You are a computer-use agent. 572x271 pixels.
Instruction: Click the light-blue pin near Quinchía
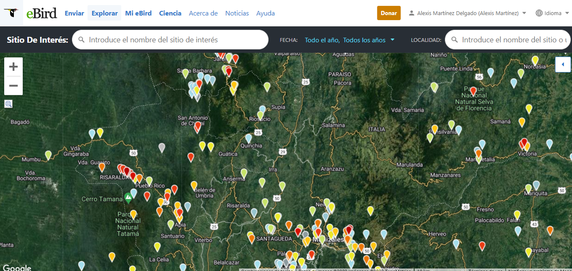point(249,138)
